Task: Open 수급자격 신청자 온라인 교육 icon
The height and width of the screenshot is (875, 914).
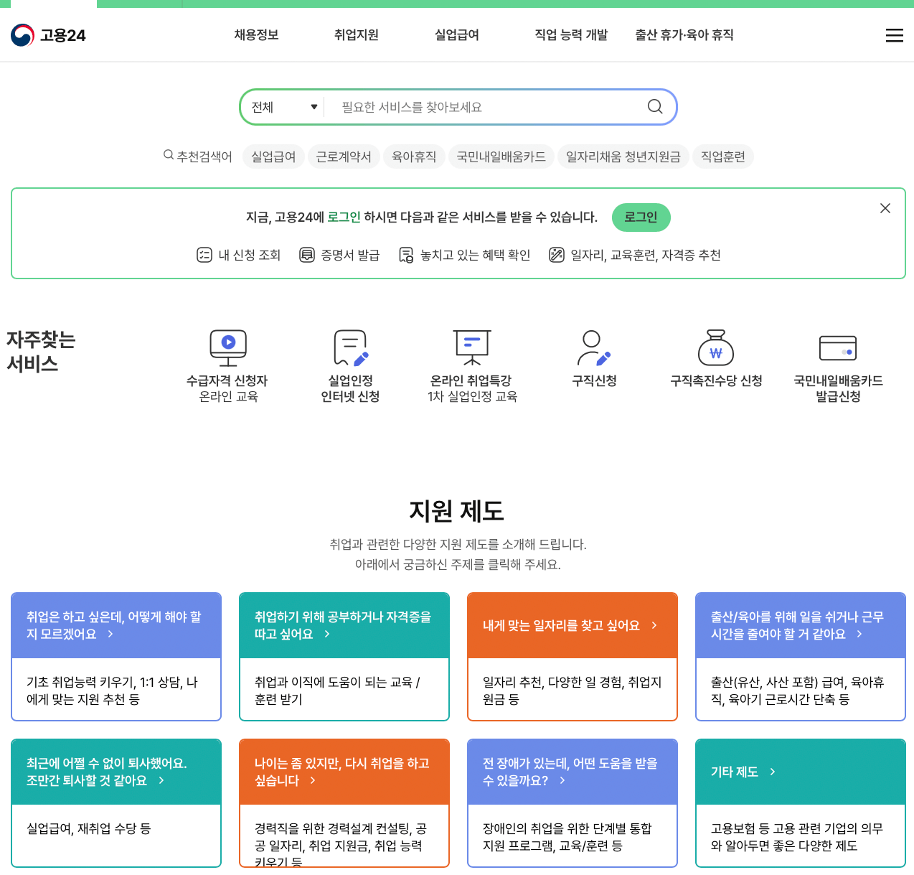Action: [228, 347]
